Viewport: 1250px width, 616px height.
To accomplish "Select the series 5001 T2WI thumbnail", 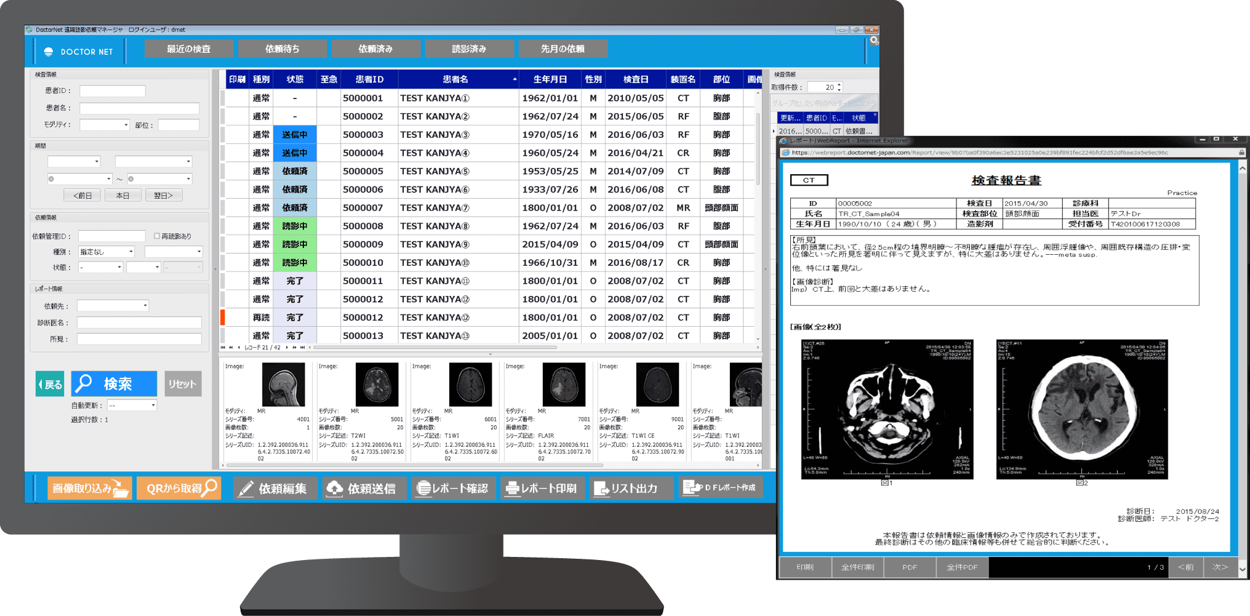I will pos(377,385).
